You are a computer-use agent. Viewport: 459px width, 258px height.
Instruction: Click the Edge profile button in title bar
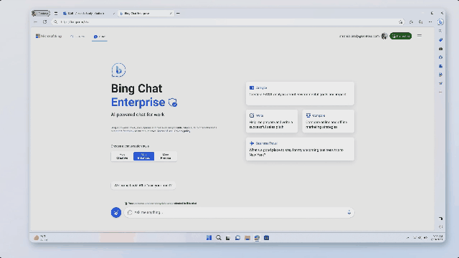pyautogui.click(x=41, y=13)
